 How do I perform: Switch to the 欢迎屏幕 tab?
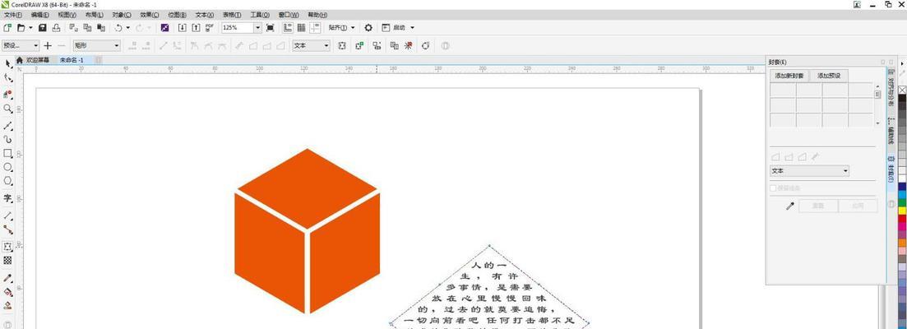point(38,59)
